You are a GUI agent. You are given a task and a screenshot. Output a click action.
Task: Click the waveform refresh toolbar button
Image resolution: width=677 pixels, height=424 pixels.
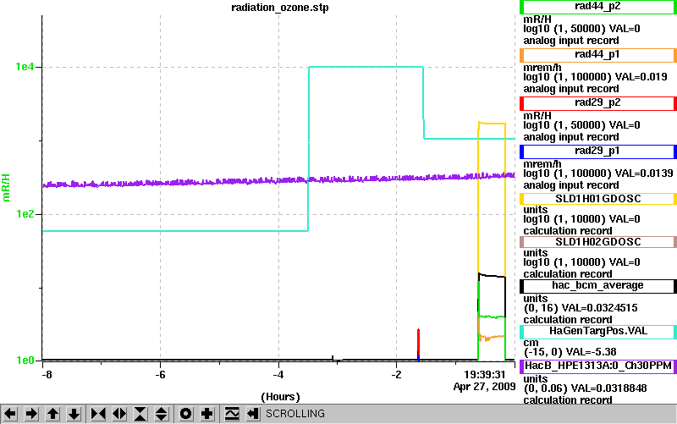[232, 414]
